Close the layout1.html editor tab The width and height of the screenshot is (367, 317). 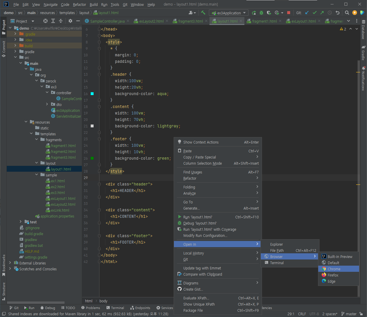(241, 21)
